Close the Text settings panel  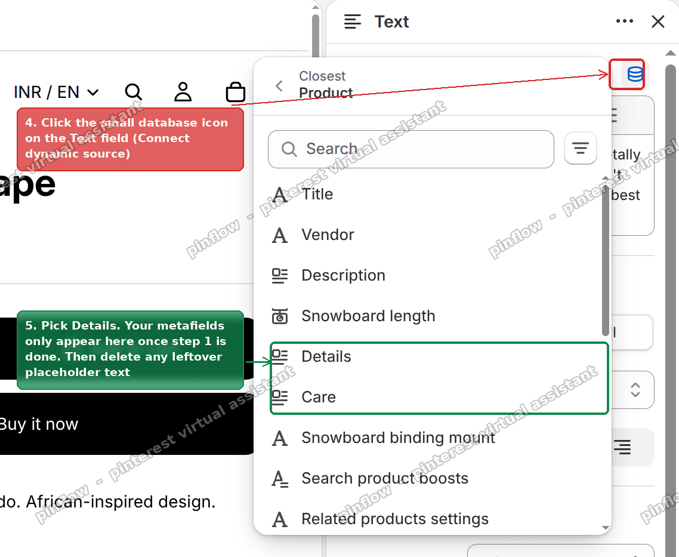tap(658, 21)
